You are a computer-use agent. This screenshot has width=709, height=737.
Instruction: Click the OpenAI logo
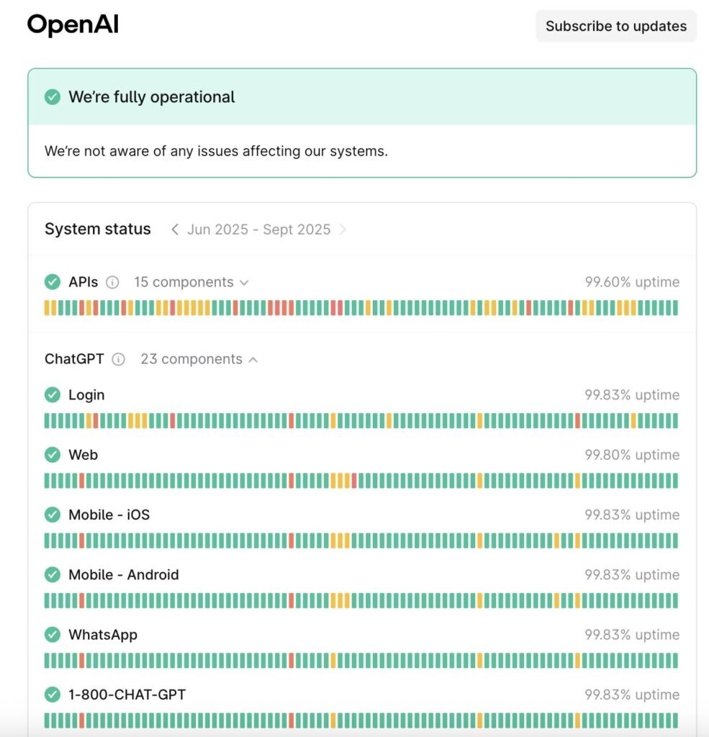point(73,25)
